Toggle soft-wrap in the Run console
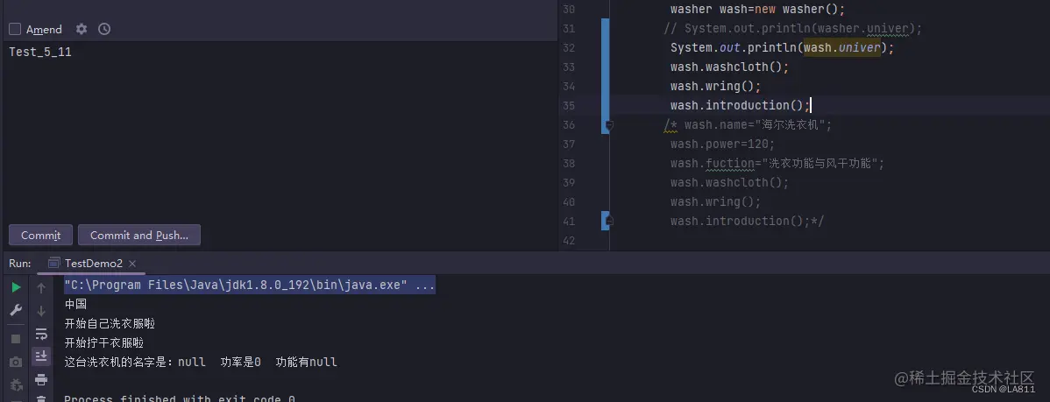 pos(41,333)
